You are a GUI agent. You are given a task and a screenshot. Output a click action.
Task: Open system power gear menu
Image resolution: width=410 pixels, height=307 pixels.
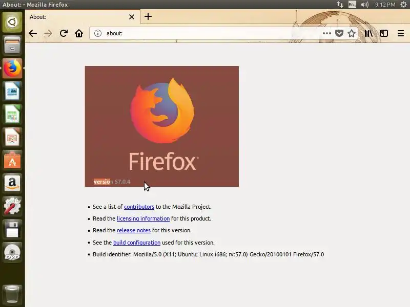[x=403, y=5]
